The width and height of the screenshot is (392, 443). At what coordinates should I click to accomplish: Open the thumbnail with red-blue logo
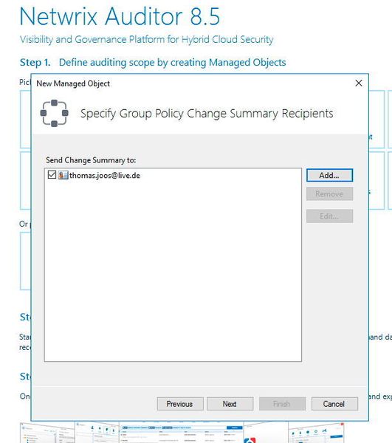tap(266, 433)
